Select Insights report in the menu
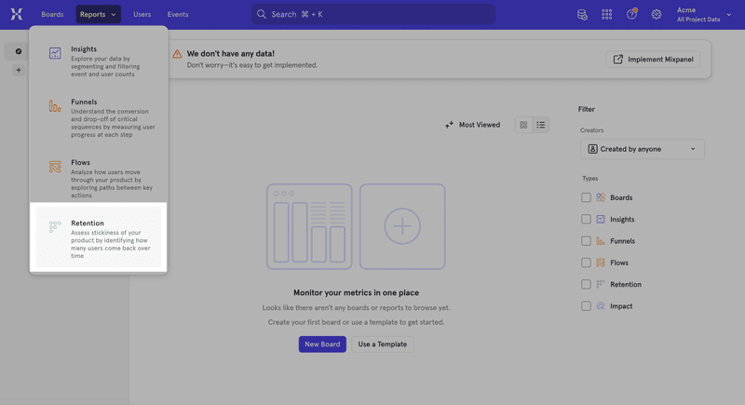Image resolution: width=745 pixels, height=405 pixels. pyautogui.click(x=99, y=61)
